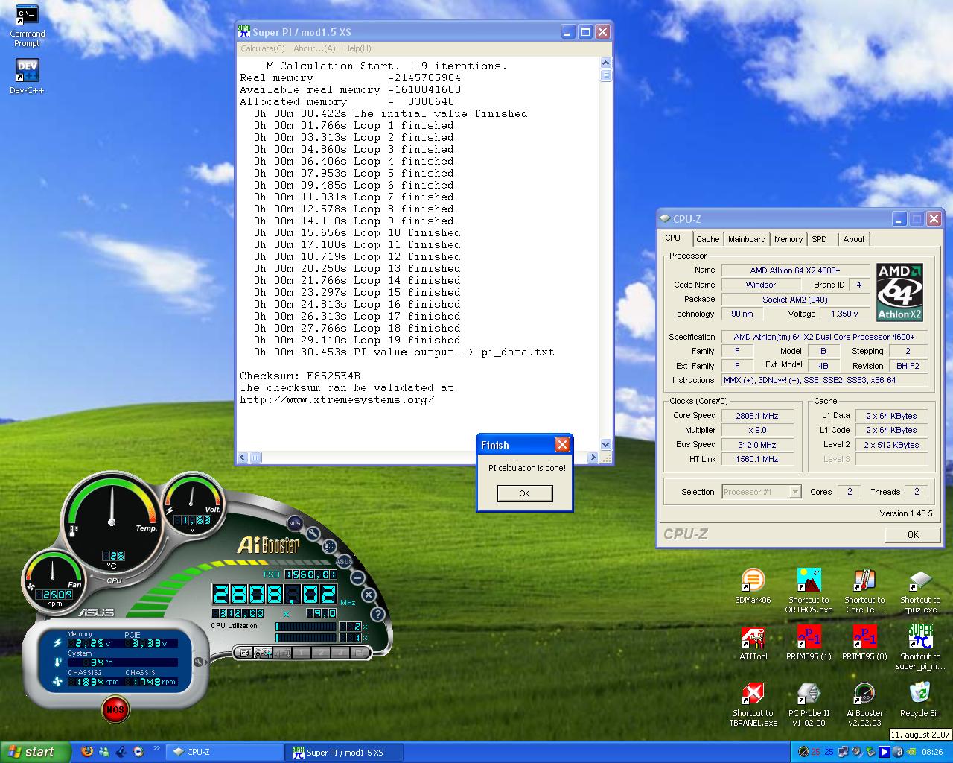Click OK in the CPU-Z window
This screenshot has height=763, width=953.
tap(913, 534)
